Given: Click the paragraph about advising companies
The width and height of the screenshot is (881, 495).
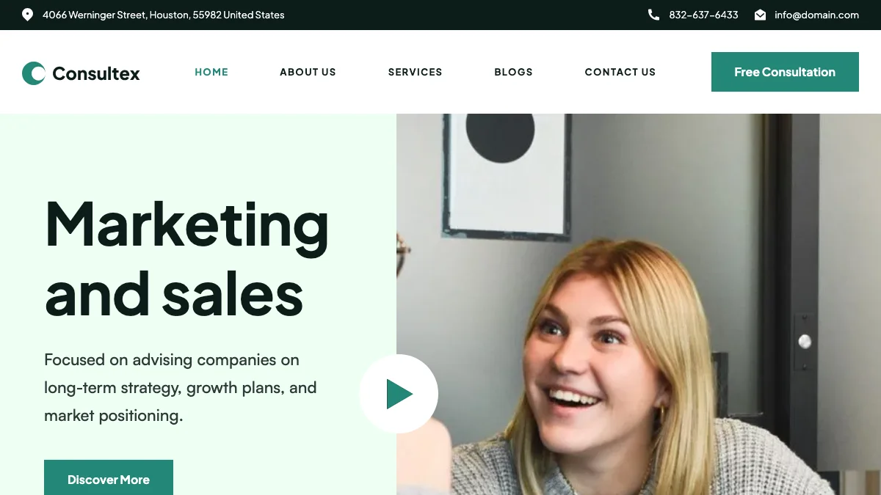Looking at the screenshot, I should pyautogui.click(x=181, y=388).
